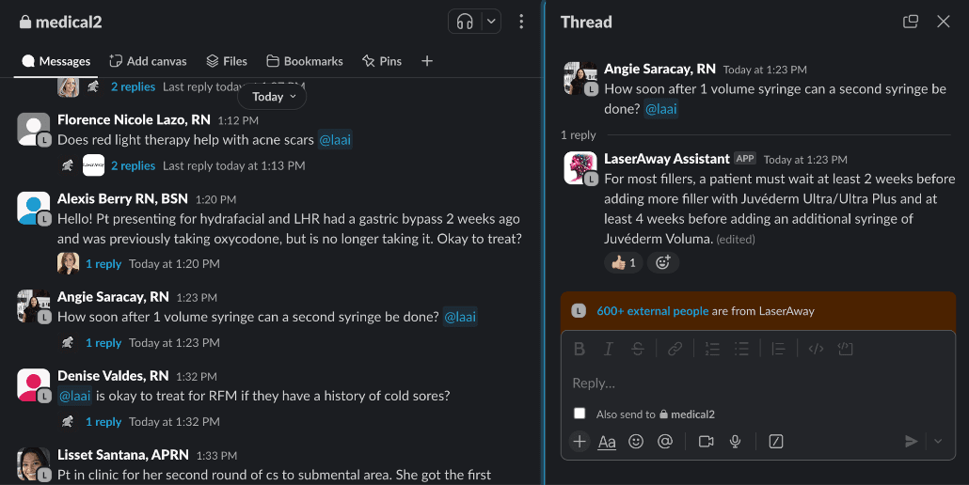Record an audio clip with microphone
Screen dimensions: 969x485
coord(736,441)
